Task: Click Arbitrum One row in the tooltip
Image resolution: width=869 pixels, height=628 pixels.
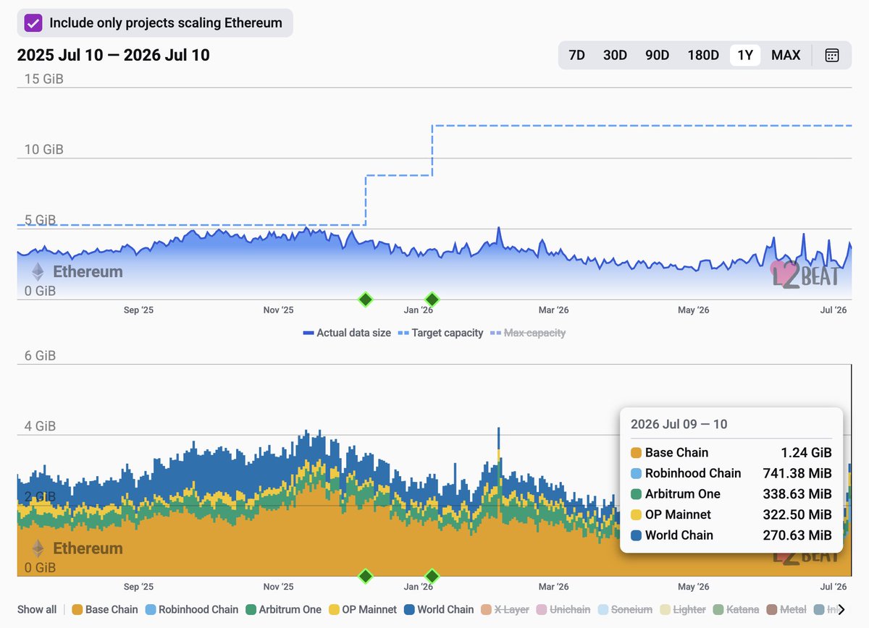Action: pyautogui.click(x=731, y=493)
